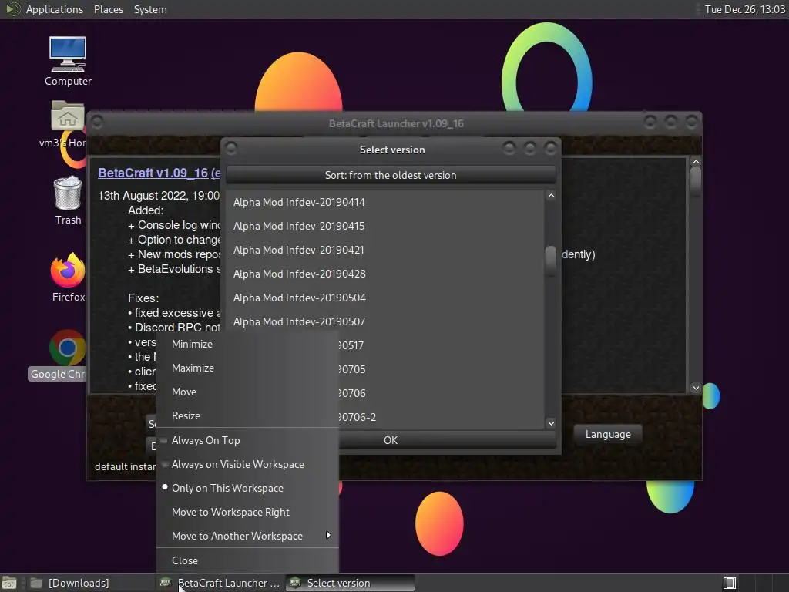
Task: Click the version list scroll-down arrow
Action: pyautogui.click(x=551, y=423)
